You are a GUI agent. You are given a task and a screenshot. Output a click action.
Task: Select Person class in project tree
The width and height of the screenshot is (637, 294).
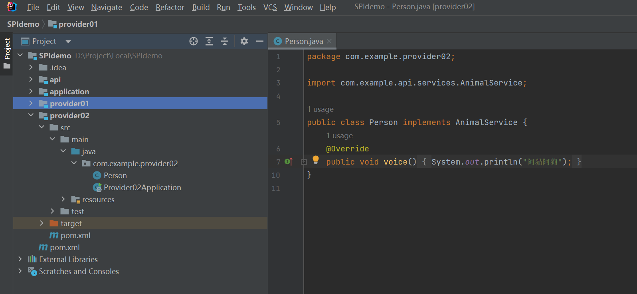[x=115, y=175]
